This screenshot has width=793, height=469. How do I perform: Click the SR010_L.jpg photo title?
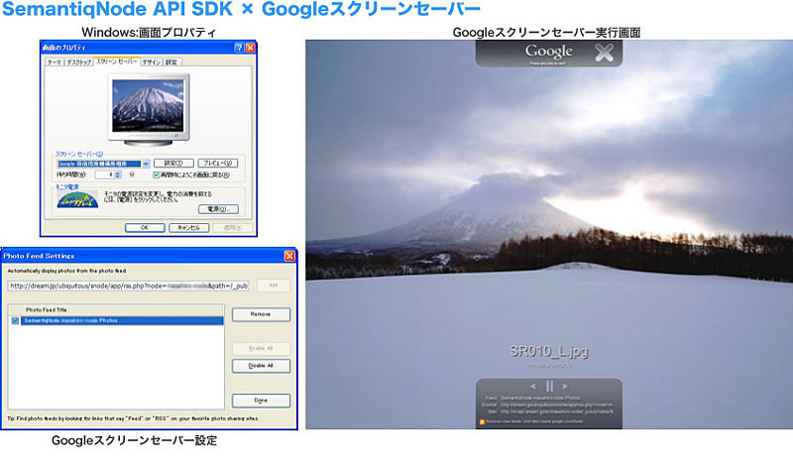tap(549, 351)
